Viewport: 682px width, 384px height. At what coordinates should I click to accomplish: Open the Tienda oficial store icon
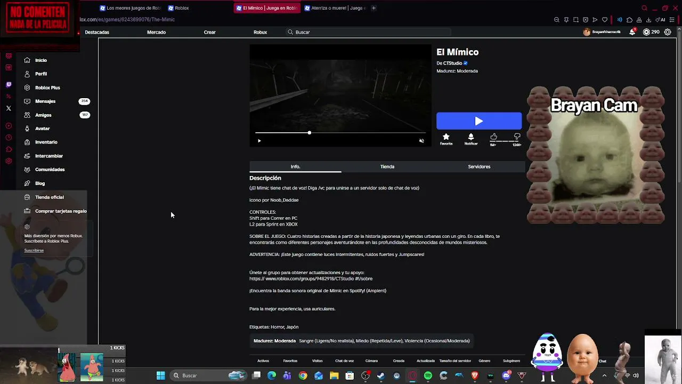coord(27,197)
